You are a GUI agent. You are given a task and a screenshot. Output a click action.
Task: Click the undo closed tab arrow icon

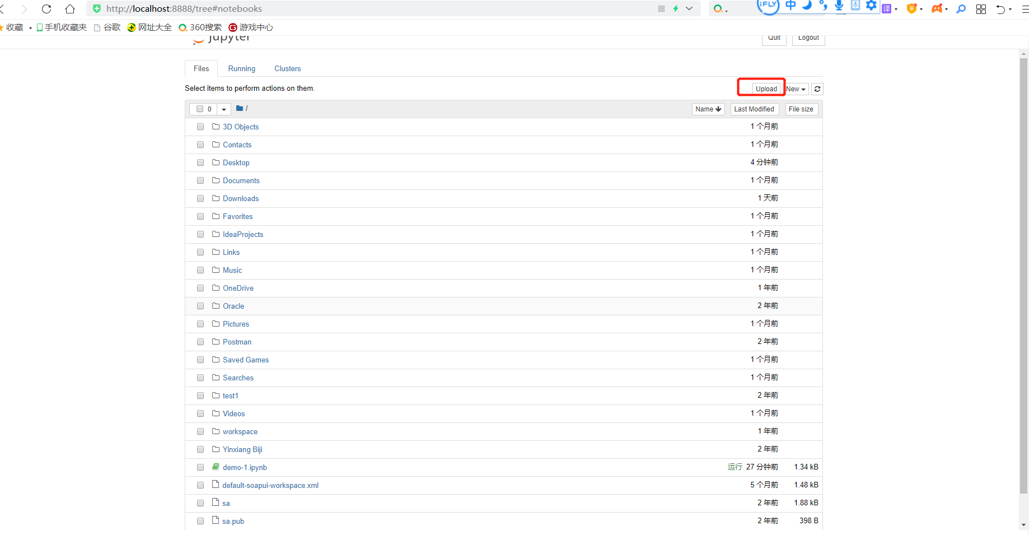click(x=1000, y=9)
